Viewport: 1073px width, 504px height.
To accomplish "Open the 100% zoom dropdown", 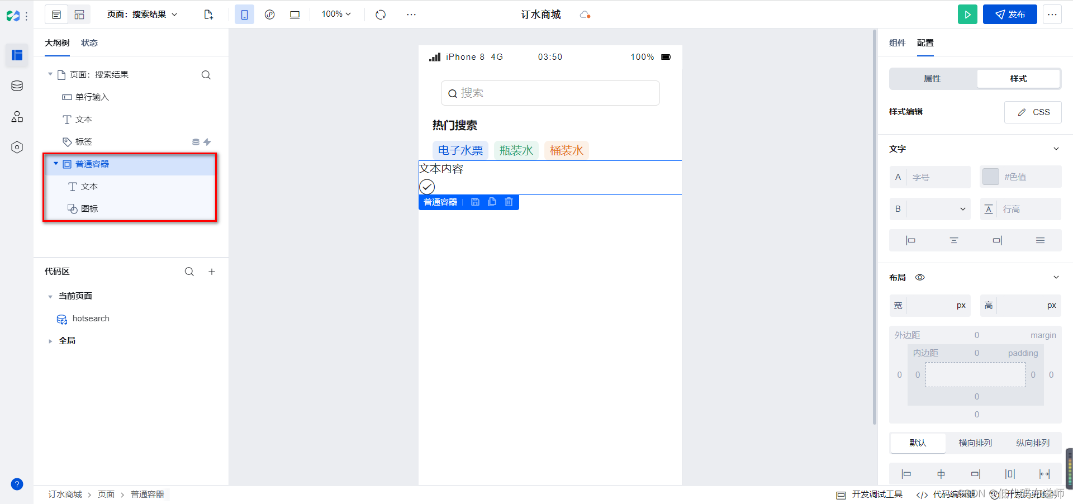I will click(336, 14).
